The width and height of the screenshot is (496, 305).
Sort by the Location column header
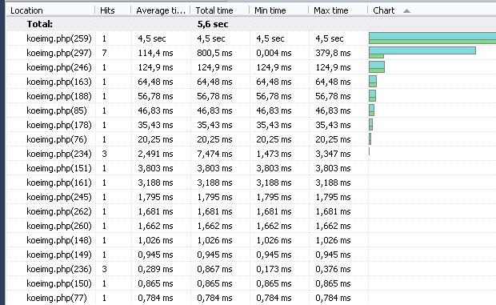pyautogui.click(x=50, y=10)
